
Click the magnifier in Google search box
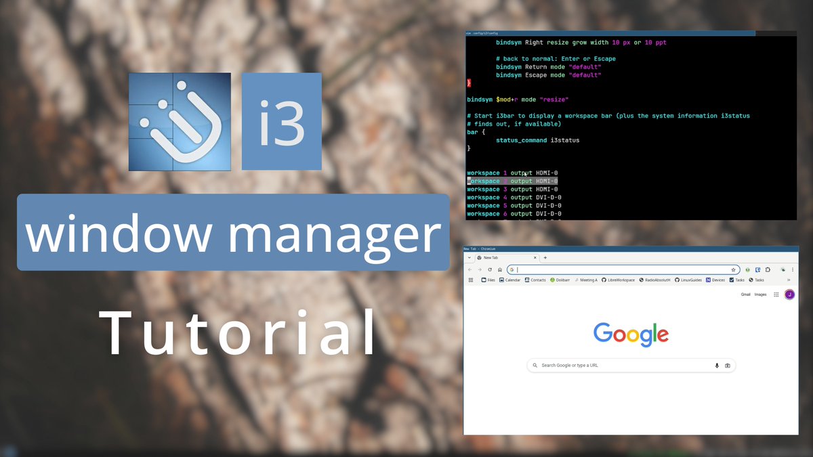(535, 366)
